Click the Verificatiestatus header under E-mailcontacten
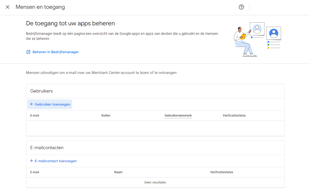This screenshot has height=192, width=310. 222,172
